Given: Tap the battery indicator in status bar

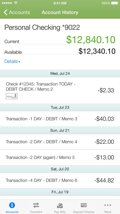Looking at the screenshot, I should pos(115,3).
